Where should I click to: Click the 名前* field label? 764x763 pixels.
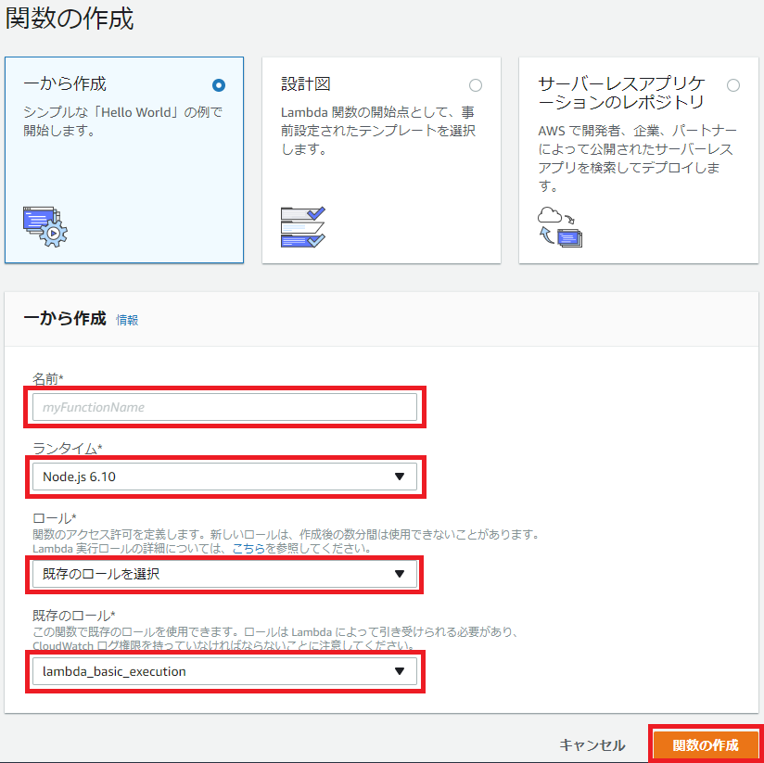48,378
